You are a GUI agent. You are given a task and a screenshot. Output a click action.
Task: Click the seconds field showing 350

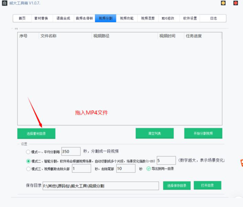point(71,151)
